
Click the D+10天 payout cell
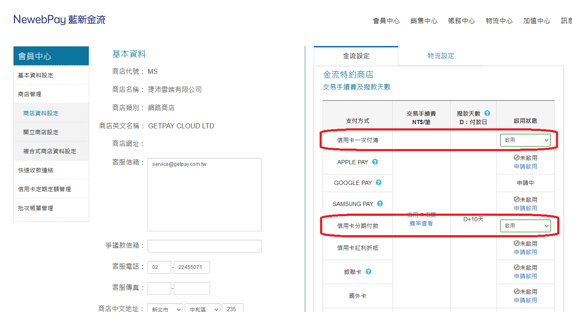pyautogui.click(x=473, y=220)
